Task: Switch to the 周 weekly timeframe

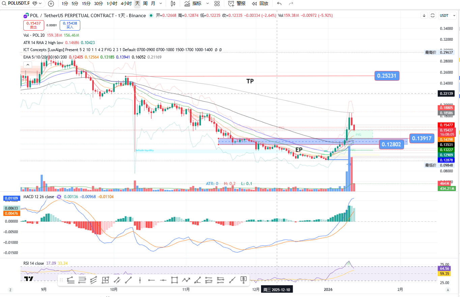Action: click(145, 4)
